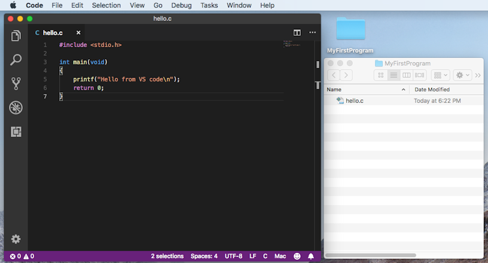
Task: Click the Finder window's folder proxy icon
Action: pyautogui.click(x=379, y=63)
